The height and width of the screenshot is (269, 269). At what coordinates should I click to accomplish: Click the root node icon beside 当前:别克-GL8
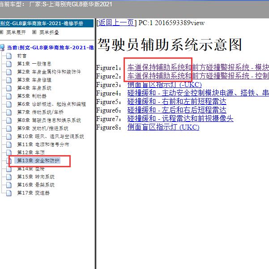pos(2,48)
